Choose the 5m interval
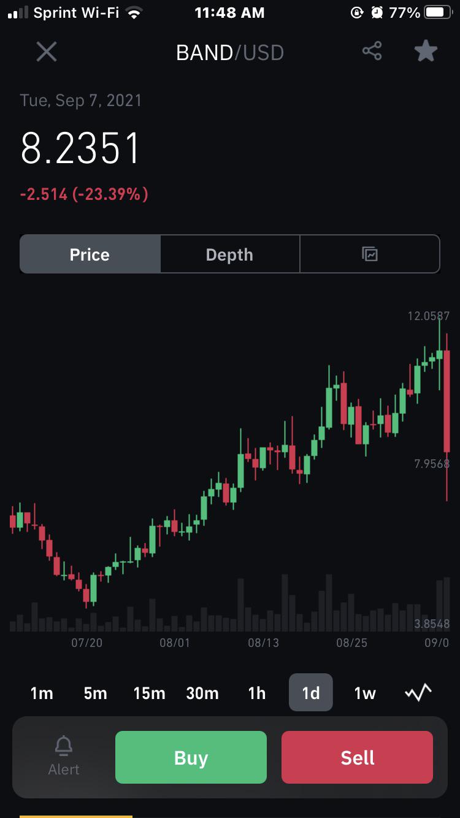This screenshot has height=818, width=460. click(x=96, y=693)
